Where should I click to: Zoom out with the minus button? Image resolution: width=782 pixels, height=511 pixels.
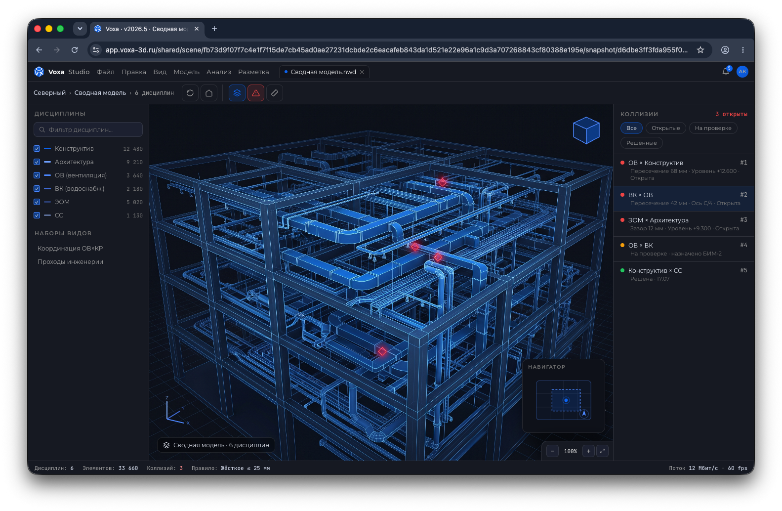[x=553, y=451]
